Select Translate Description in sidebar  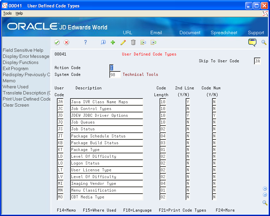coord(26,93)
